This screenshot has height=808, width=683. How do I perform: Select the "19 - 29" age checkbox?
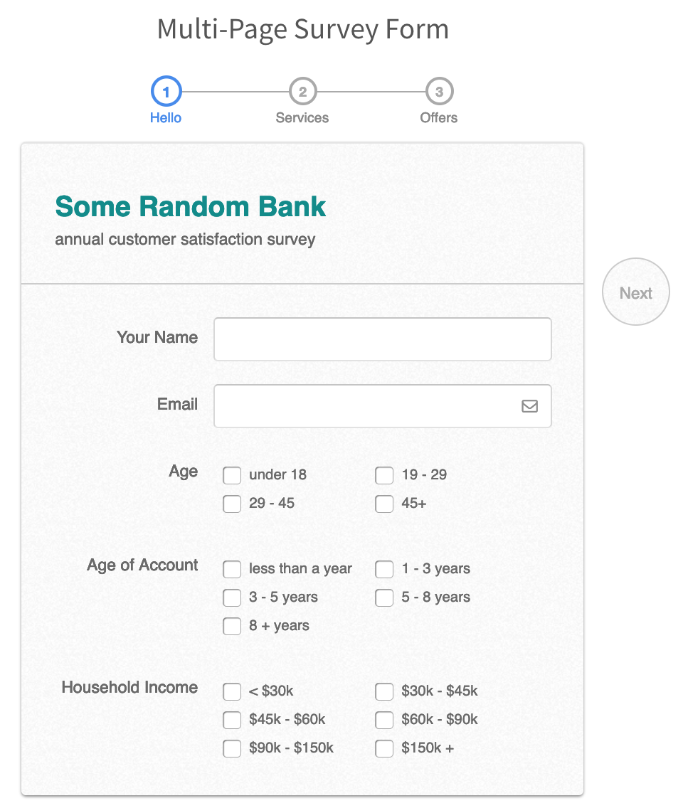coord(384,475)
